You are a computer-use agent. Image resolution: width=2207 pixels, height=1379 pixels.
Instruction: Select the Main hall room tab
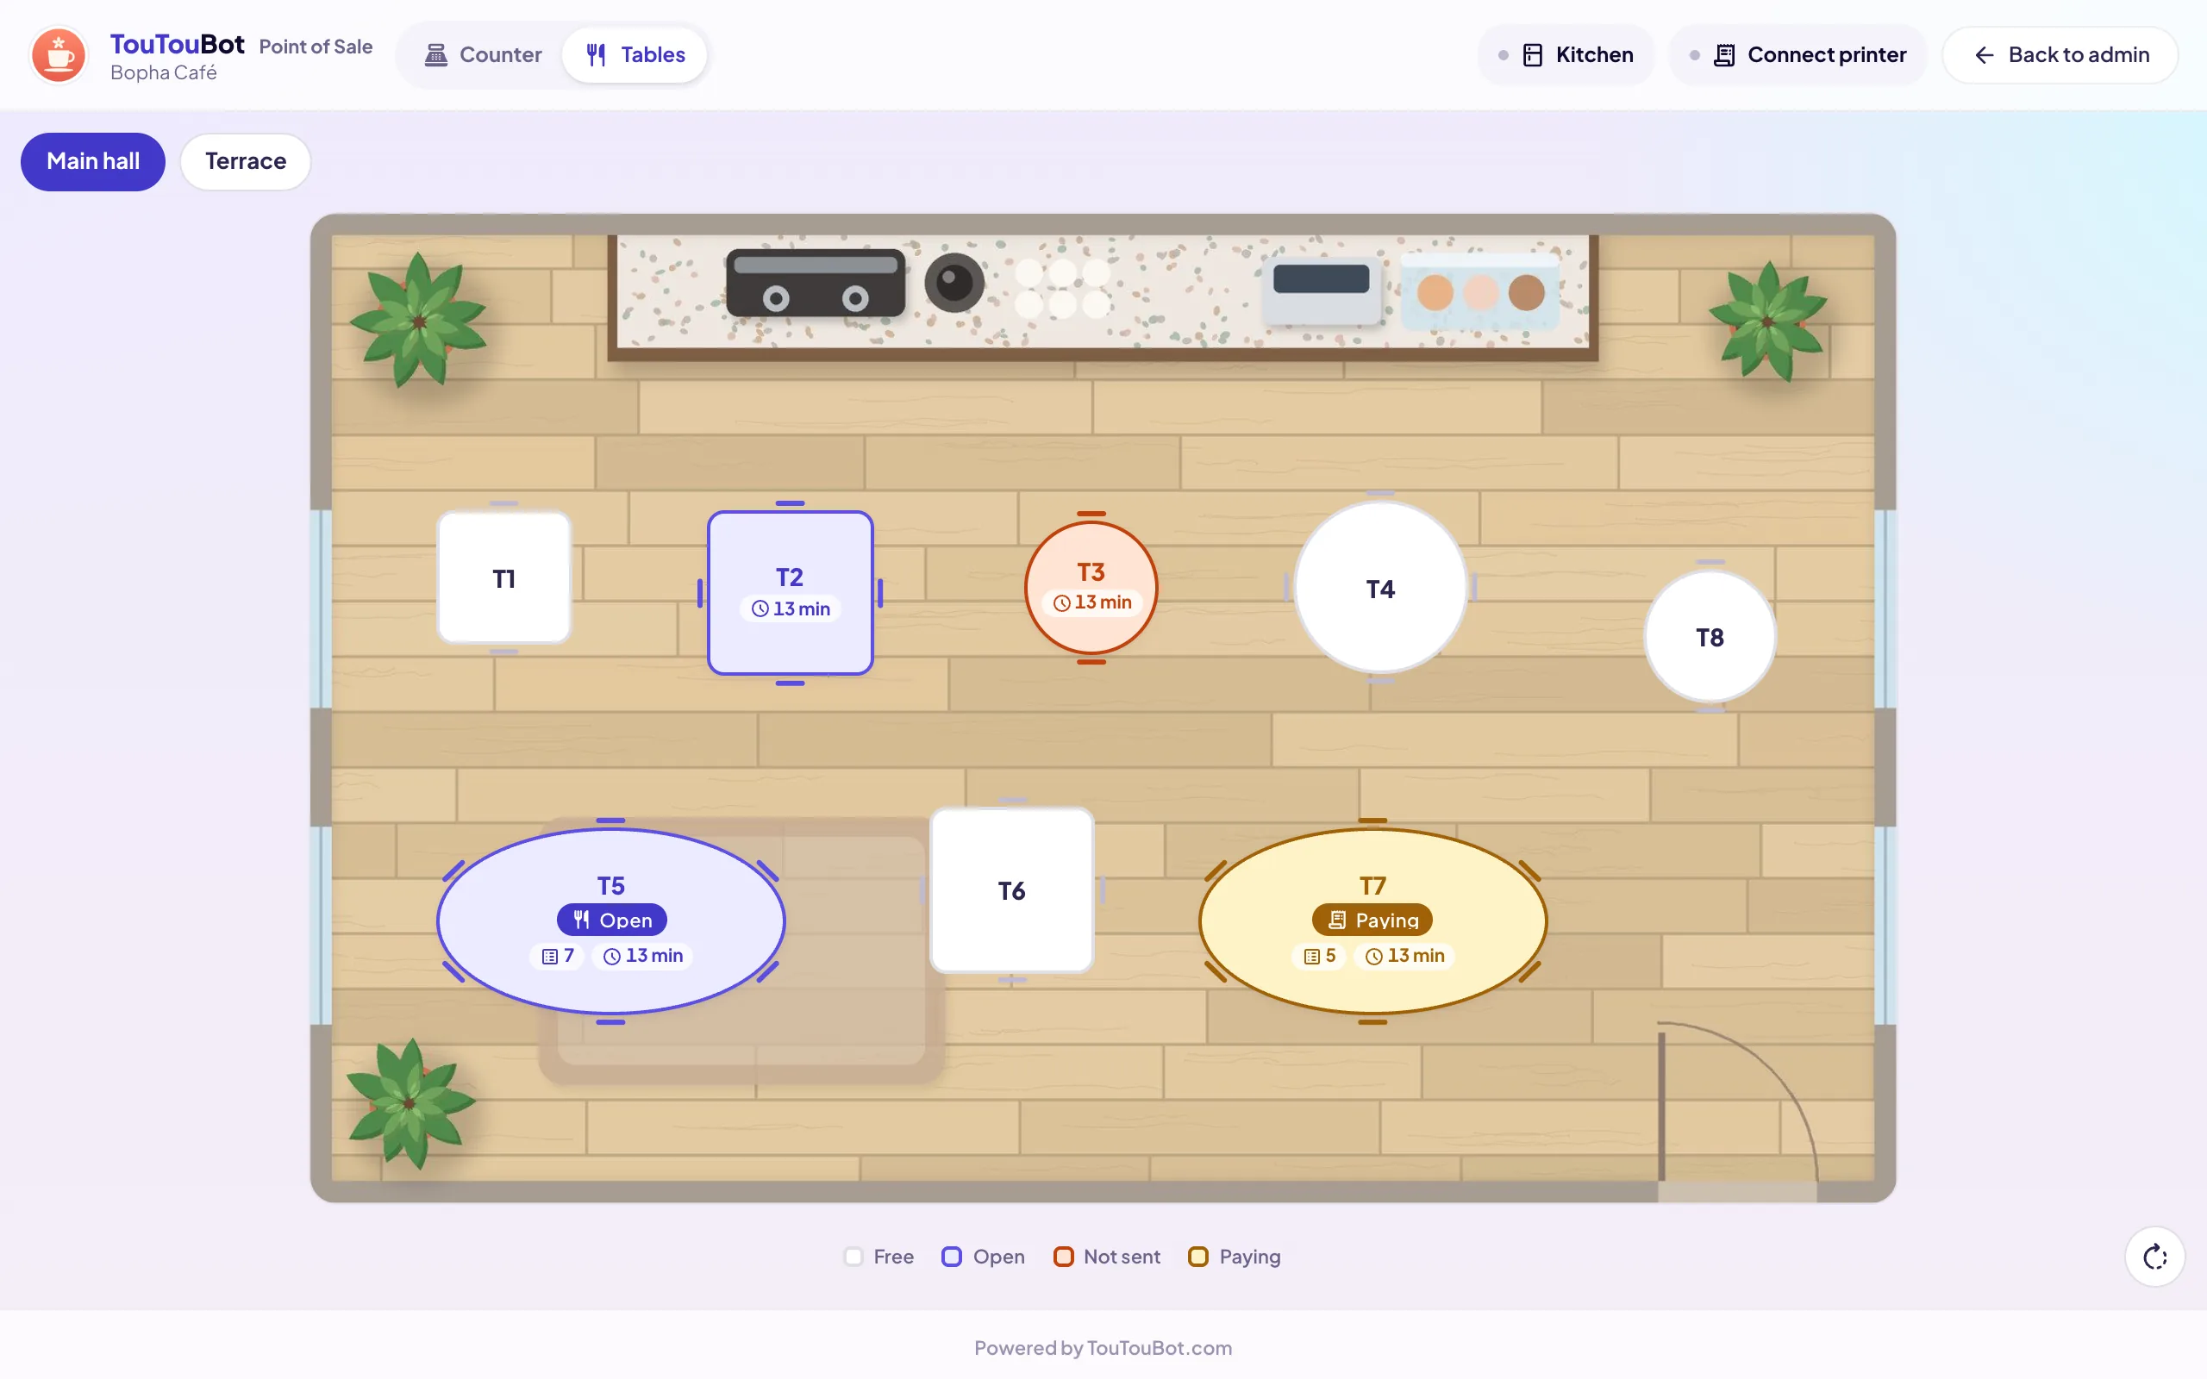pos(93,161)
